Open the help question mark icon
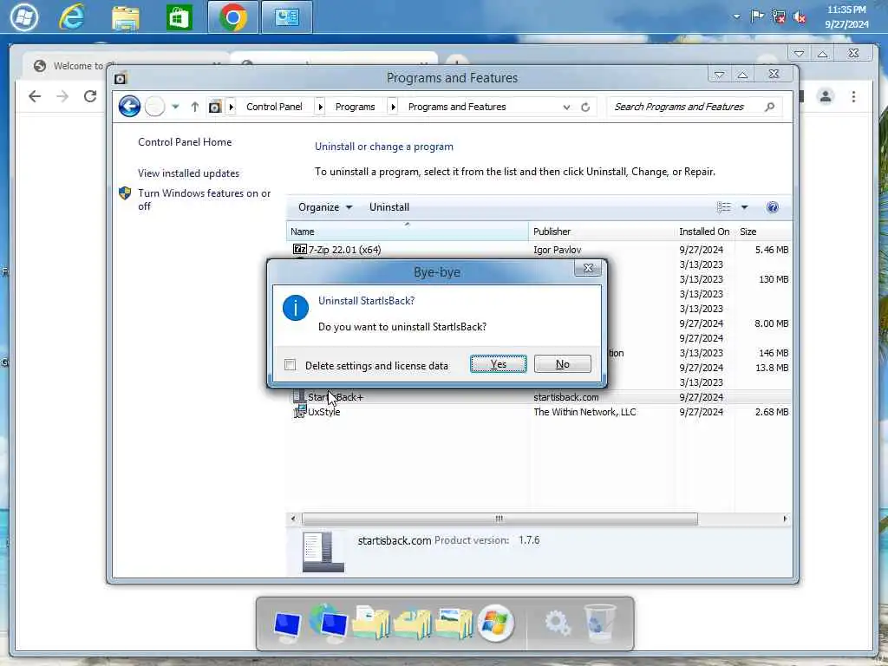Screen dimensions: 888x666 click(772, 207)
